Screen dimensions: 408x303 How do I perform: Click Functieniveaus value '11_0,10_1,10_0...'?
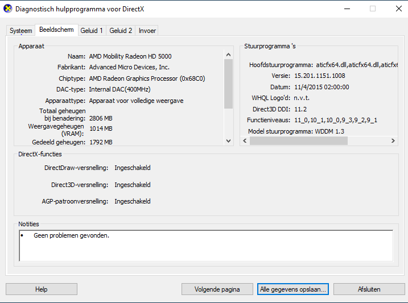point(336,120)
